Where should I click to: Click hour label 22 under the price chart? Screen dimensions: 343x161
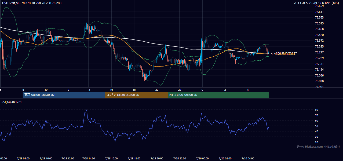[x=180, y=90]
